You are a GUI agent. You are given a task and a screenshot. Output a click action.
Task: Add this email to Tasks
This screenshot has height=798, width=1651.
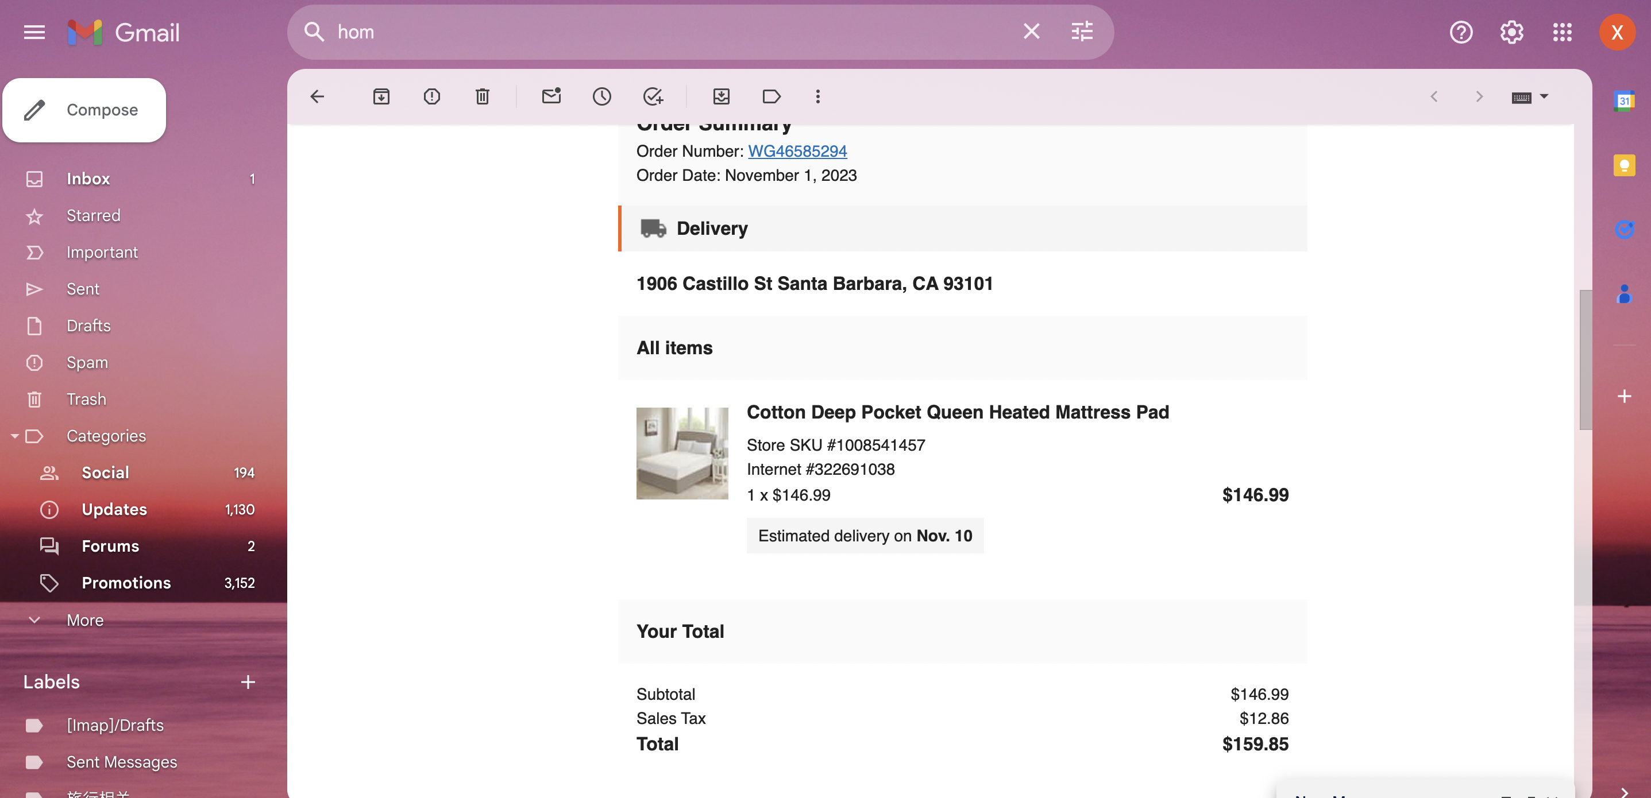[x=653, y=96]
